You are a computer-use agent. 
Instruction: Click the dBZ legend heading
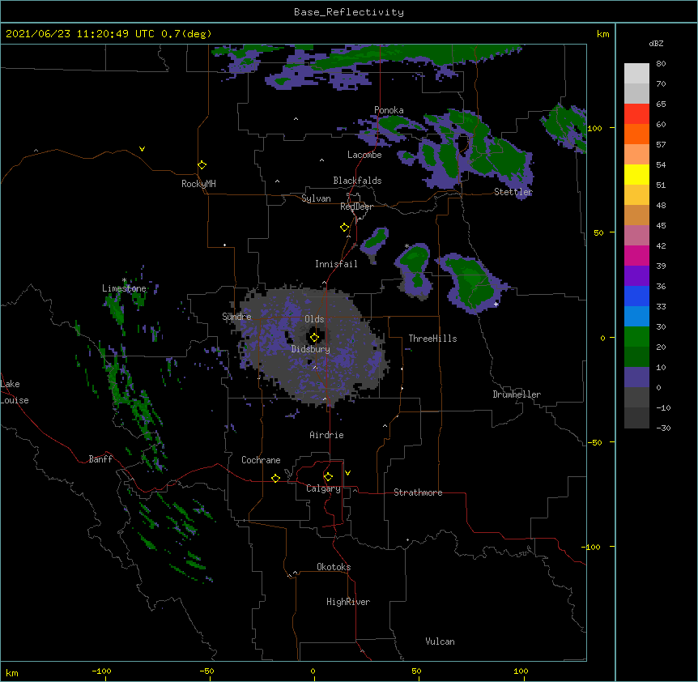656,44
